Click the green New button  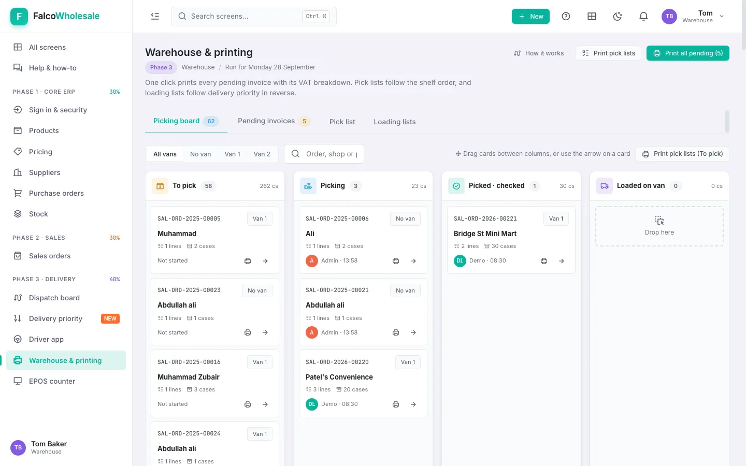pyautogui.click(x=530, y=16)
